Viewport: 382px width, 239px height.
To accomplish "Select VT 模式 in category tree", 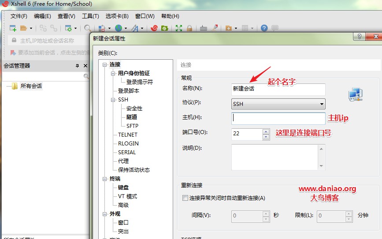I will pos(128,196).
